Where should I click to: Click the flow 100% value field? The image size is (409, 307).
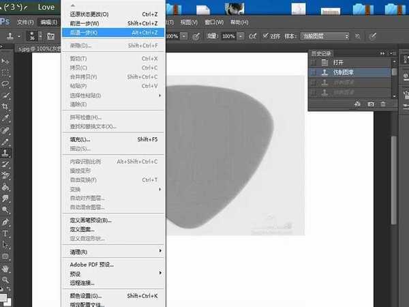[228, 36]
